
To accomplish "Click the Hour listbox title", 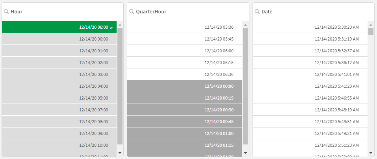I will [17, 12].
